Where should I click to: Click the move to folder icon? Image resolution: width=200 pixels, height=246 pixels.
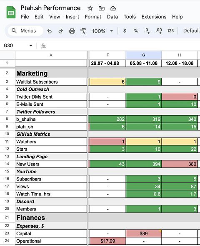[101, 8]
